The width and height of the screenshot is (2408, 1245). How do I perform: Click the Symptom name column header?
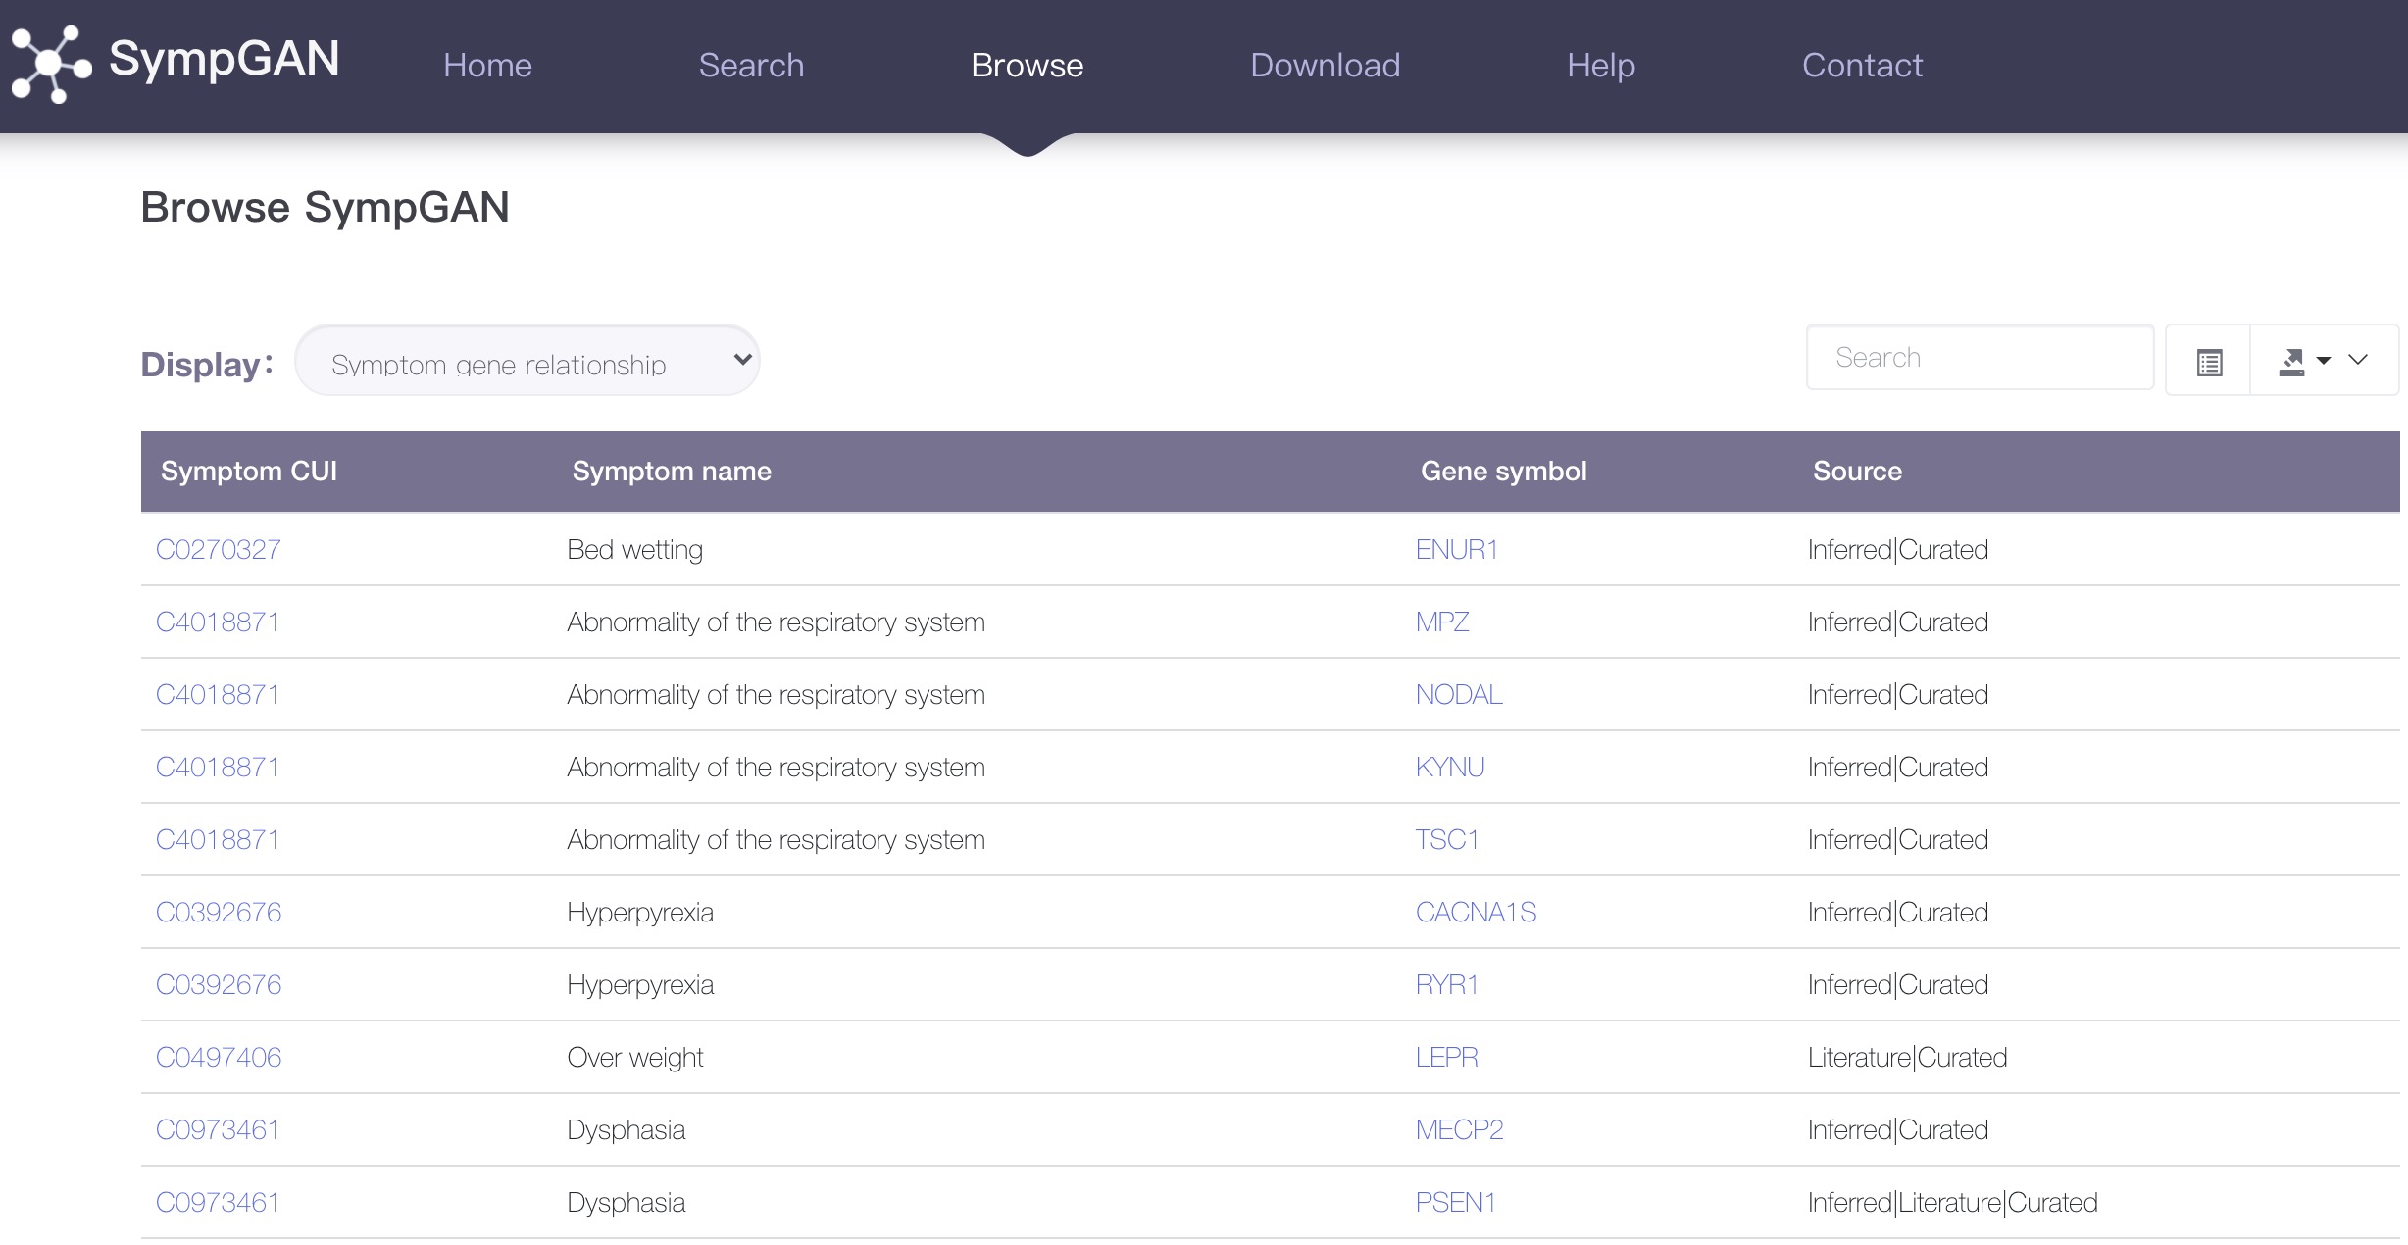point(672,472)
